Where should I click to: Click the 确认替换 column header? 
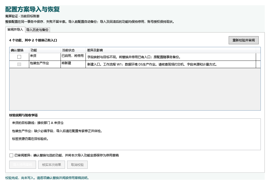[x=19, y=50]
